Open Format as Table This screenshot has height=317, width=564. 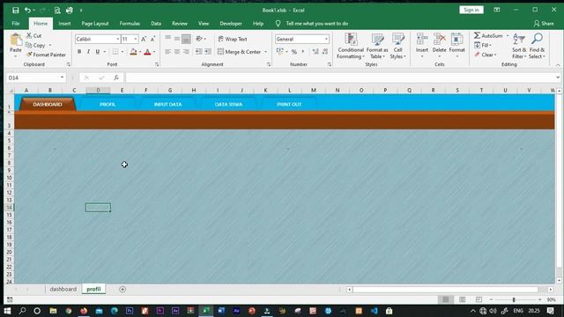point(377,46)
